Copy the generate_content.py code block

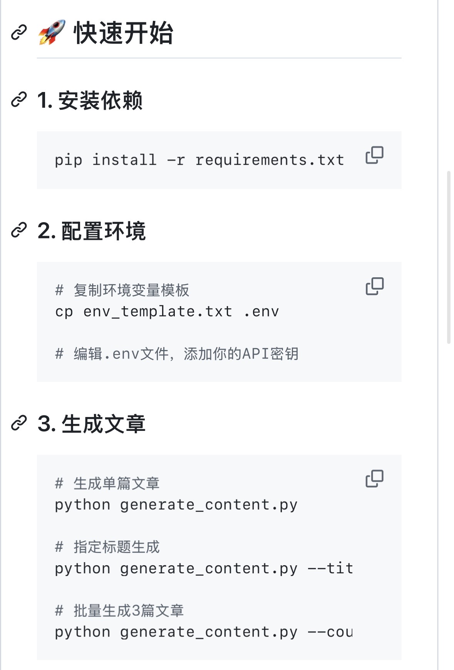click(374, 479)
